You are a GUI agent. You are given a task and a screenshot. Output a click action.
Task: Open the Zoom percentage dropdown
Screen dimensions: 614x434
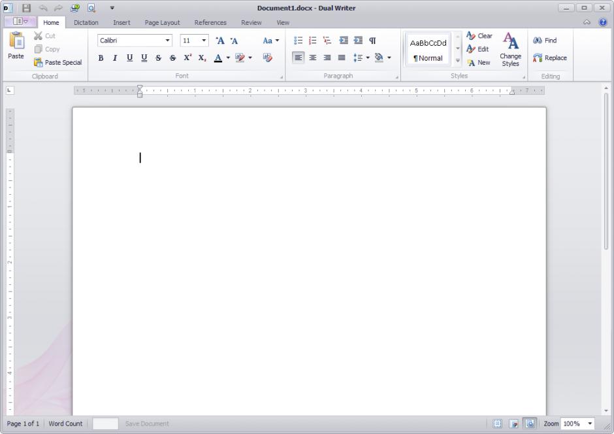tap(589, 424)
